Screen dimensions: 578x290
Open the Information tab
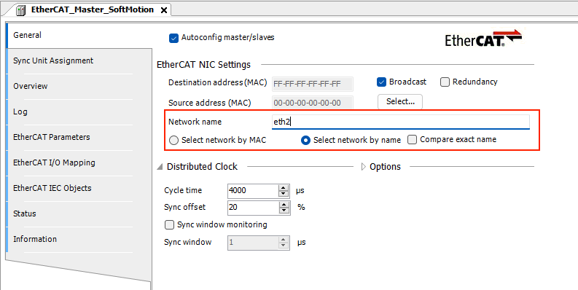coord(79,239)
